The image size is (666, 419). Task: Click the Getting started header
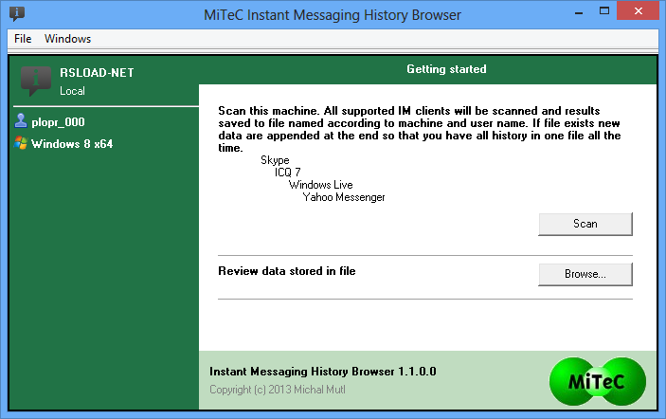pyautogui.click(x=446, y=69)
